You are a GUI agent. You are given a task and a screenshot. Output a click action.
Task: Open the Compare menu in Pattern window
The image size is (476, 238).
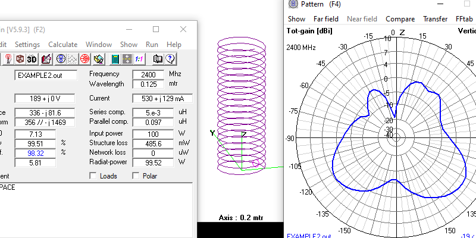tap(400, 19)
